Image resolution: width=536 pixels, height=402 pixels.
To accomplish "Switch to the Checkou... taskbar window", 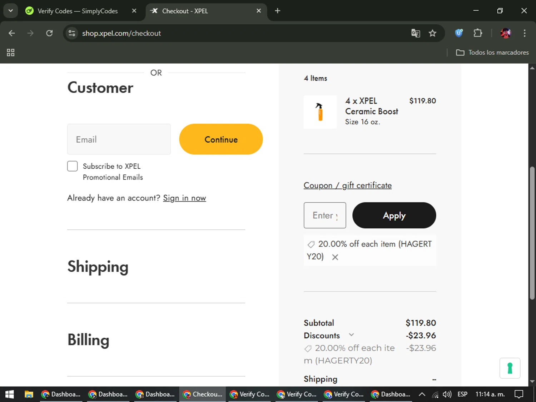I will (203, 394).
